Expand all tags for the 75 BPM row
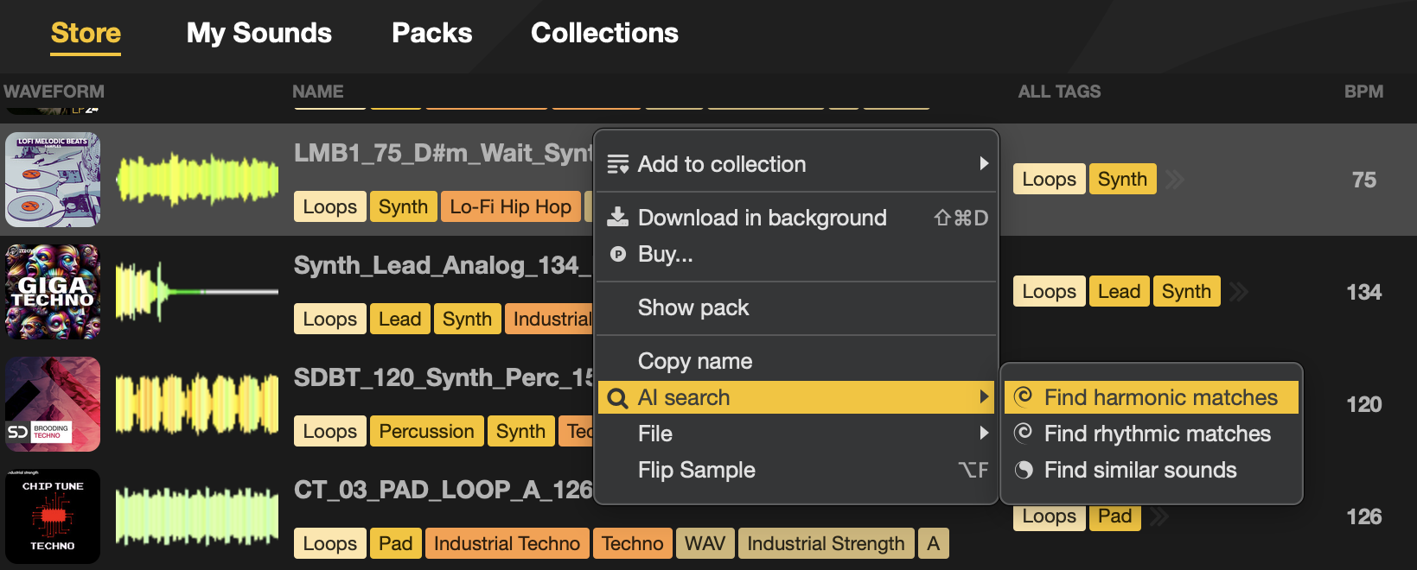Screen dimensions: 1417x570 1174,180
